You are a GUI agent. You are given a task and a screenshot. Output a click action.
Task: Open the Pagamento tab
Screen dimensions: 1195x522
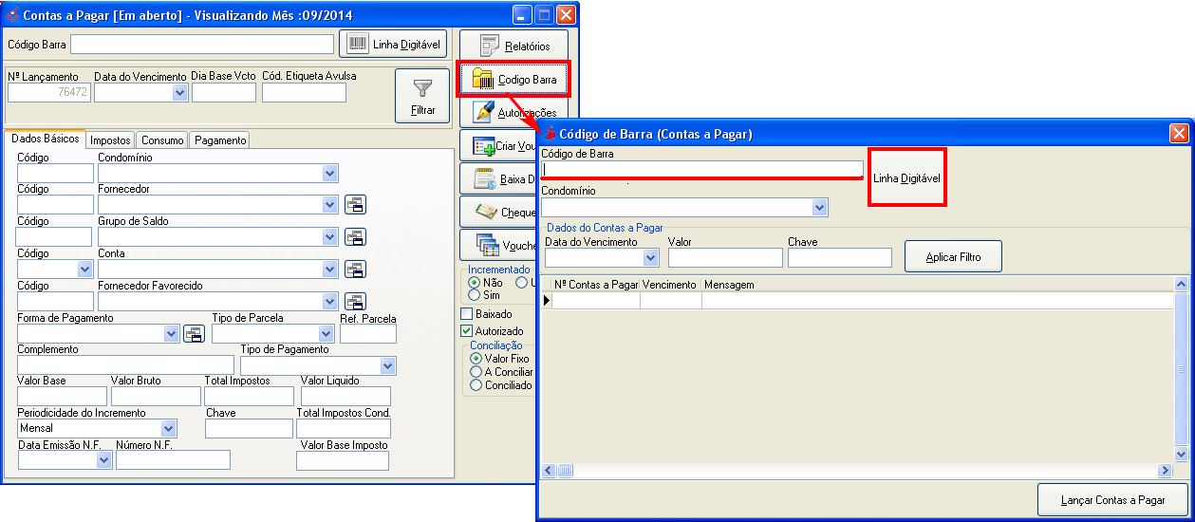[x=220, y=140]
